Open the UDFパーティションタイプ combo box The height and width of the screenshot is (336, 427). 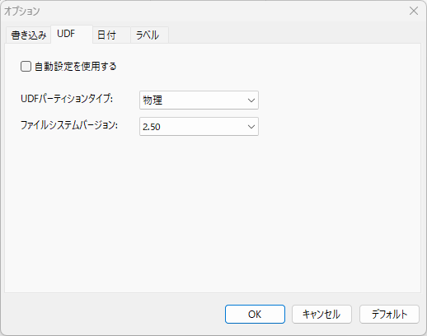tap(199, 100)
